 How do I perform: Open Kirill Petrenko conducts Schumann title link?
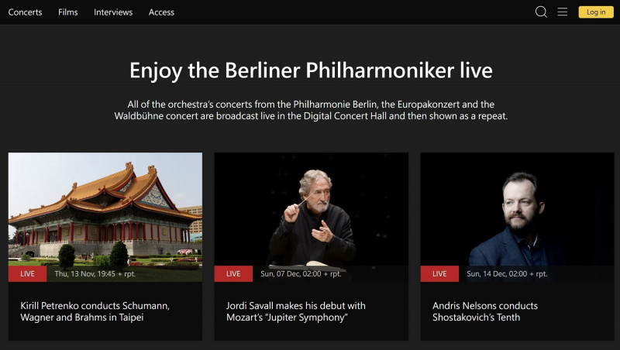coord(95,311)
